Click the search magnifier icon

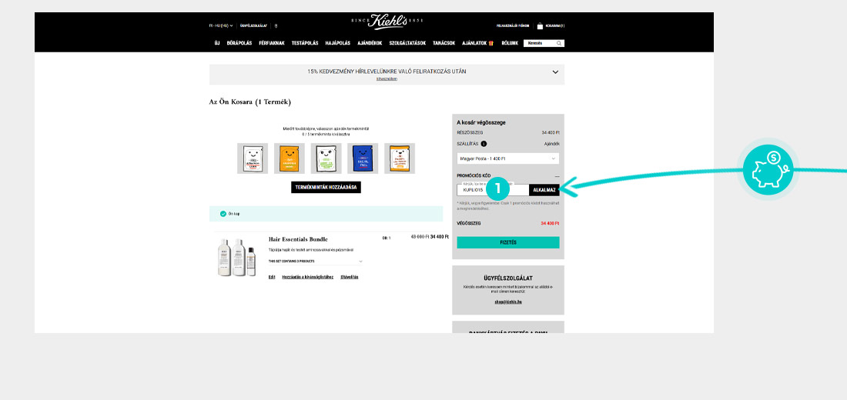pyautogui.click(x=559, y=43)
